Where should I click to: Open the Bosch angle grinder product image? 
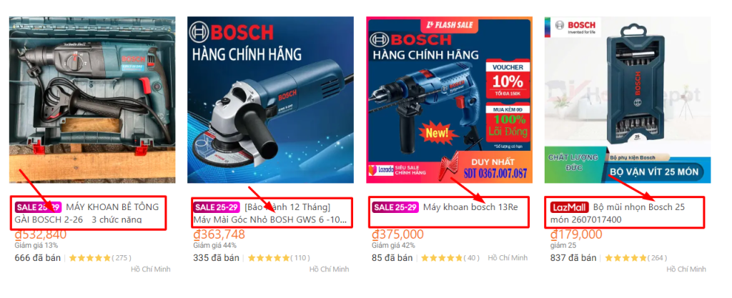click(271, 100)
